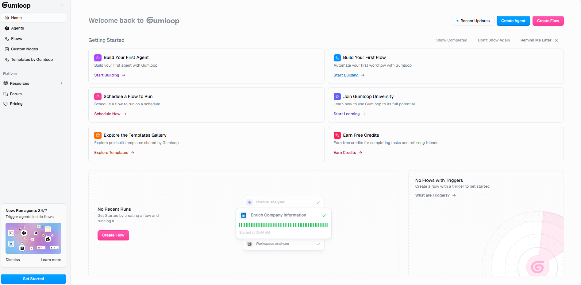Open the Agents menu item
Viewport: 581px width, 285px height.
[x=33, y=28]
